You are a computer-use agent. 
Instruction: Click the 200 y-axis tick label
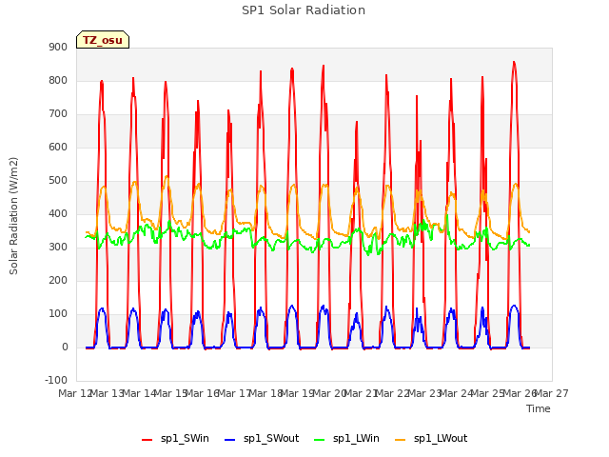[58, 280]
